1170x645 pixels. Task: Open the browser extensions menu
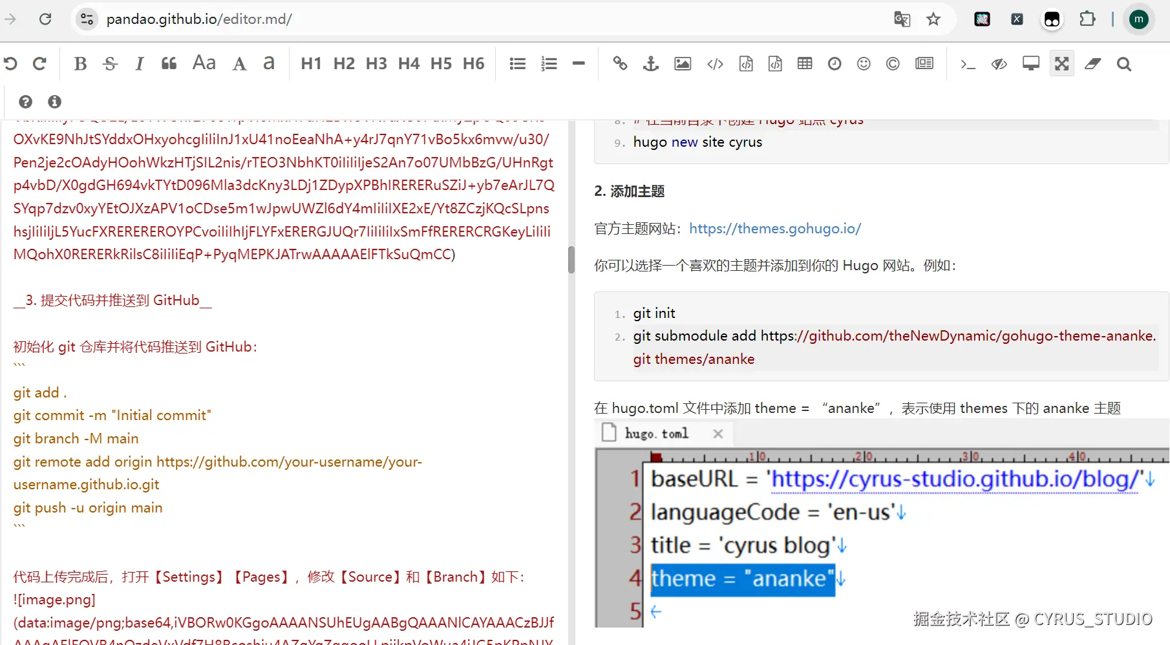coord(1087,19)
